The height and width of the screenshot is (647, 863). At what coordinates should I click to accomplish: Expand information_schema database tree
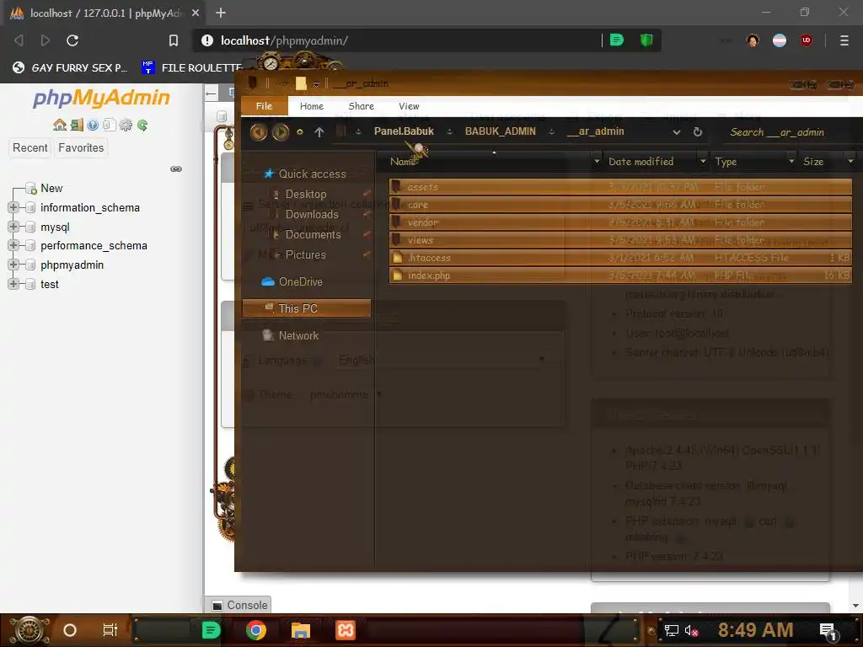[13, 207]
